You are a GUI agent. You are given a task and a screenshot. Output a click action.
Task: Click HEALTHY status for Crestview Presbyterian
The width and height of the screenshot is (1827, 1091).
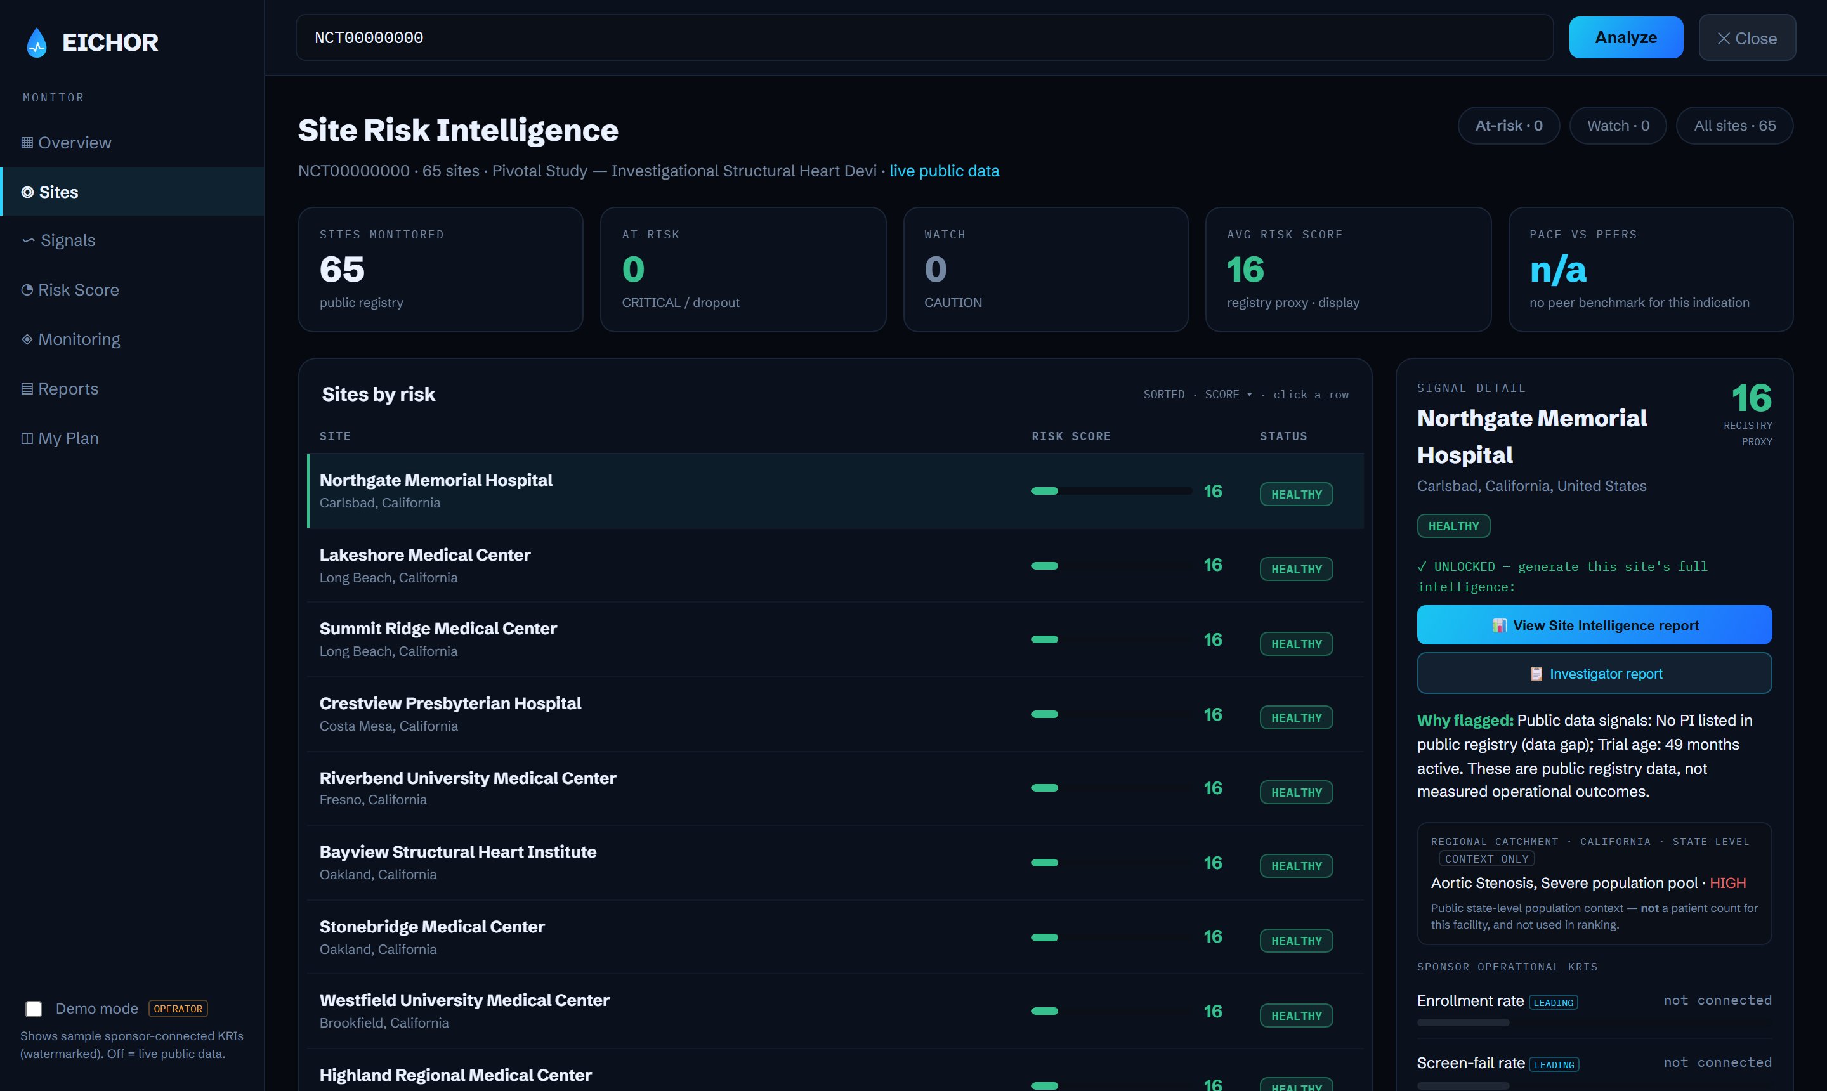click(1296, 717)
